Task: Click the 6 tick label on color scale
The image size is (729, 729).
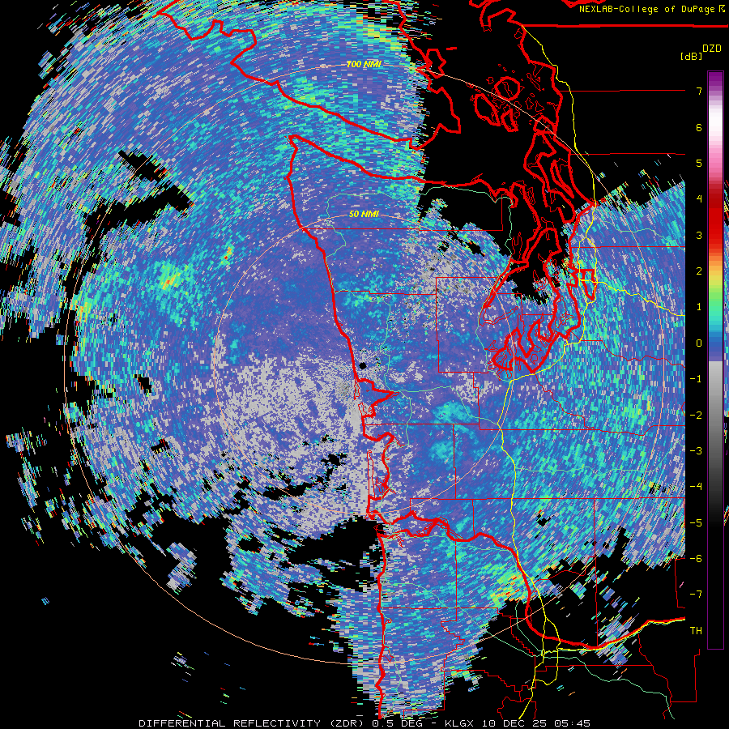Action: tap(699, 127)
